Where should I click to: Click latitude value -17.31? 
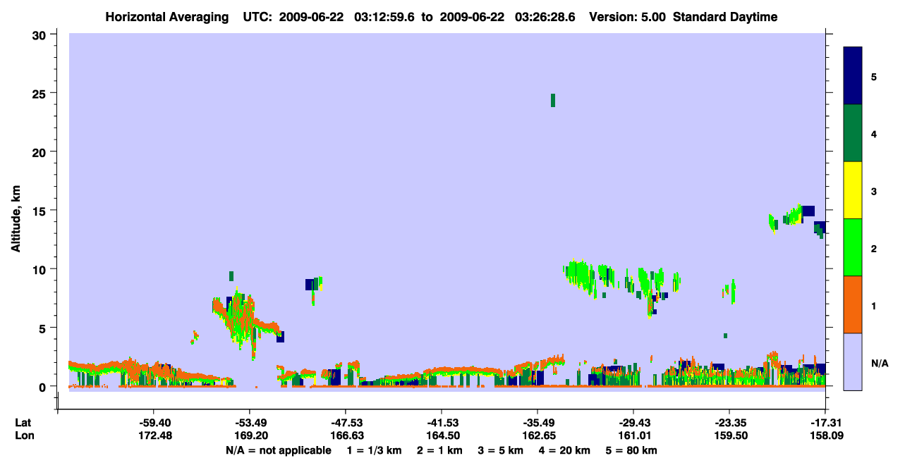(x=826, y=423)
